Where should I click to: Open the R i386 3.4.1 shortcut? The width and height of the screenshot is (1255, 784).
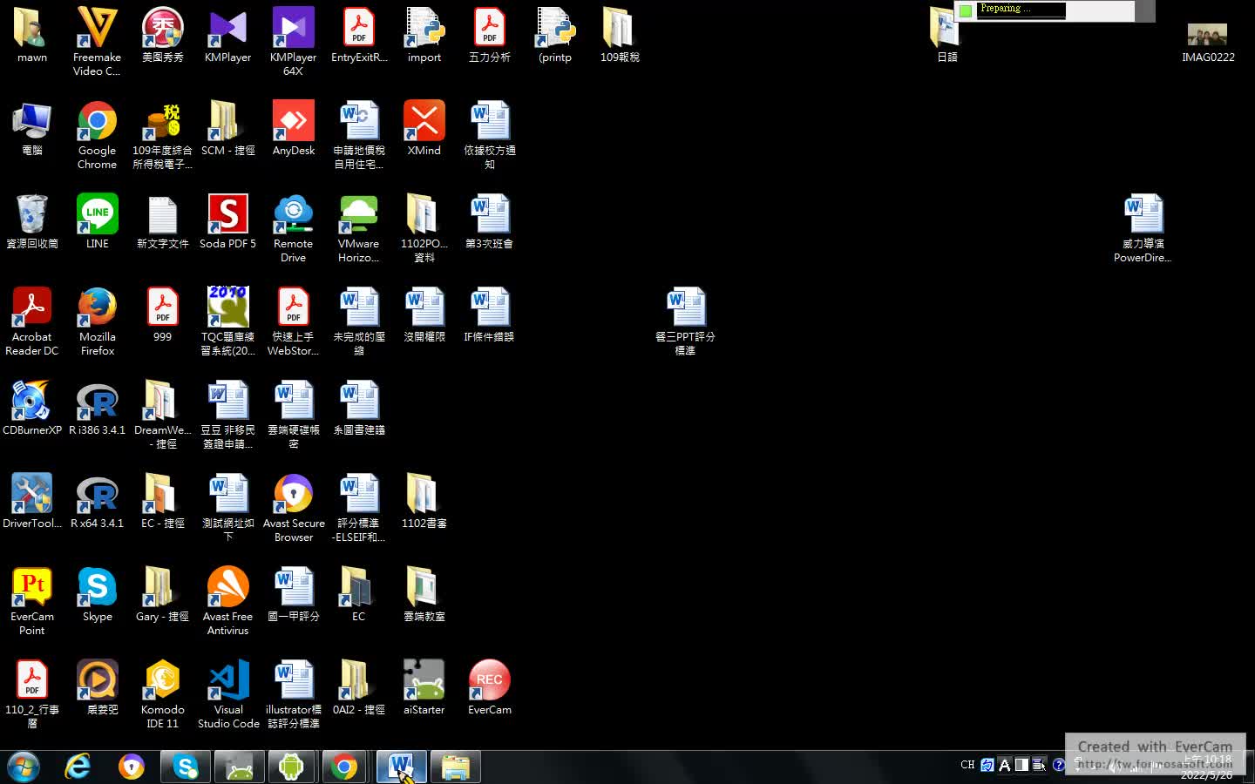point(97,407)
